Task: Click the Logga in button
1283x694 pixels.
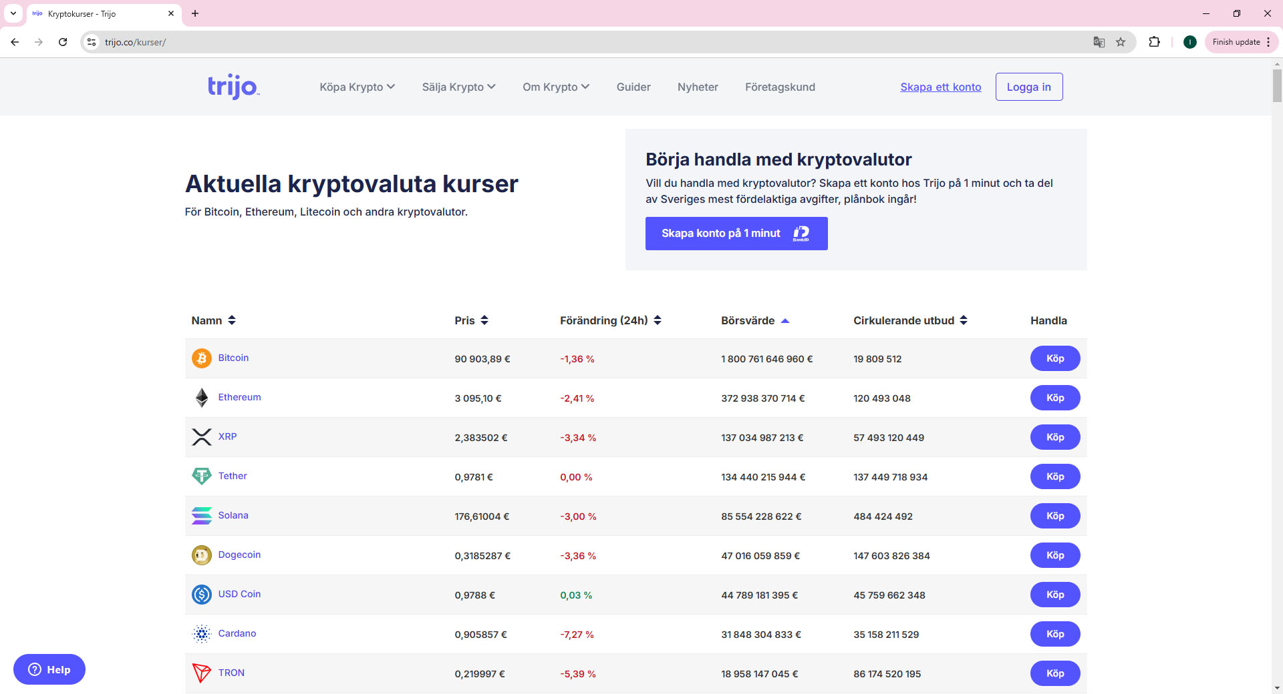Action: point(1029,87)
